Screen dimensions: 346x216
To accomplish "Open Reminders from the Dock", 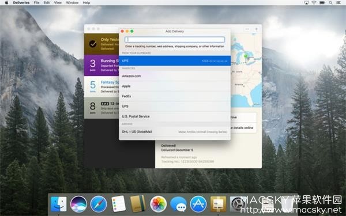I will pos(118,204).
